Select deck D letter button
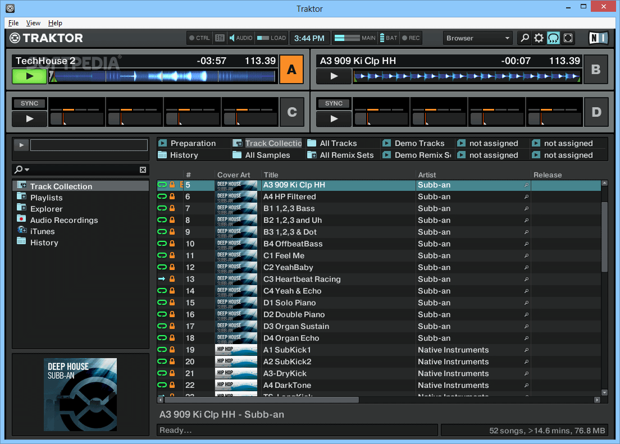 596,112
